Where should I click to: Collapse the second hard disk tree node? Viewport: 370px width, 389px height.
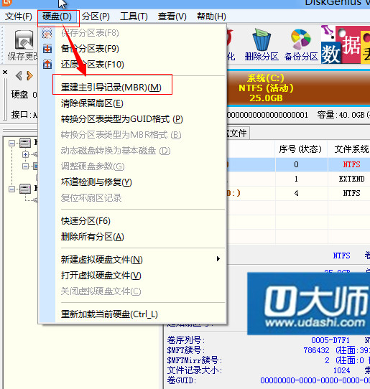11,189
